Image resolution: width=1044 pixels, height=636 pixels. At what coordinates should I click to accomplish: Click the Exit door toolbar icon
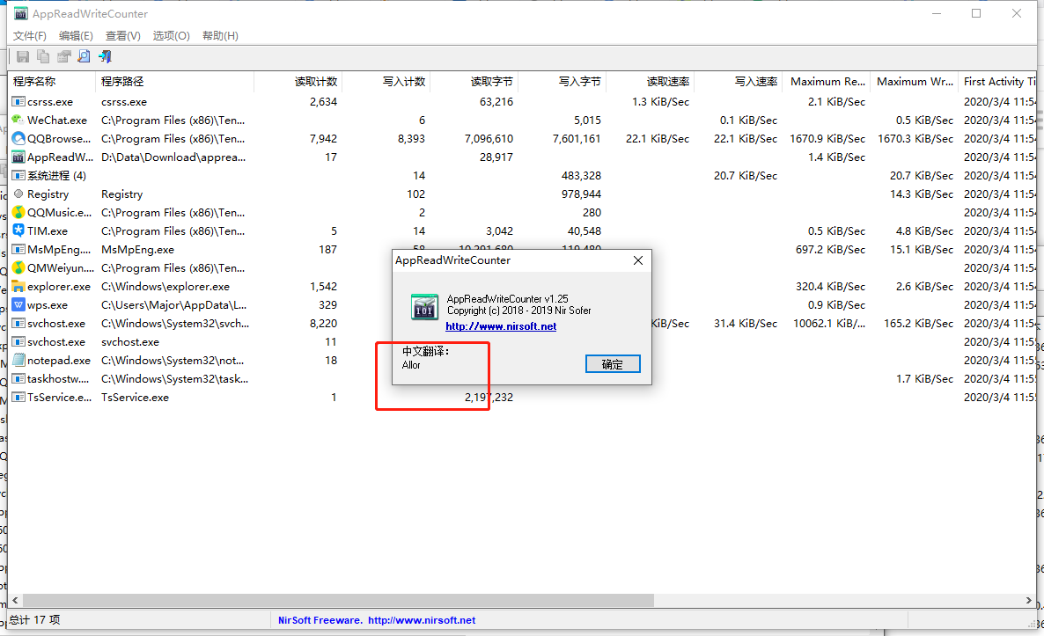(106, 56)
